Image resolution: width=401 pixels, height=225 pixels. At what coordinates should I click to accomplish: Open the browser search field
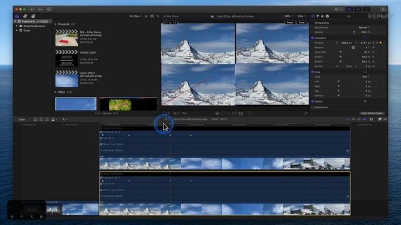pyautogui.click(x=158, y=16)
